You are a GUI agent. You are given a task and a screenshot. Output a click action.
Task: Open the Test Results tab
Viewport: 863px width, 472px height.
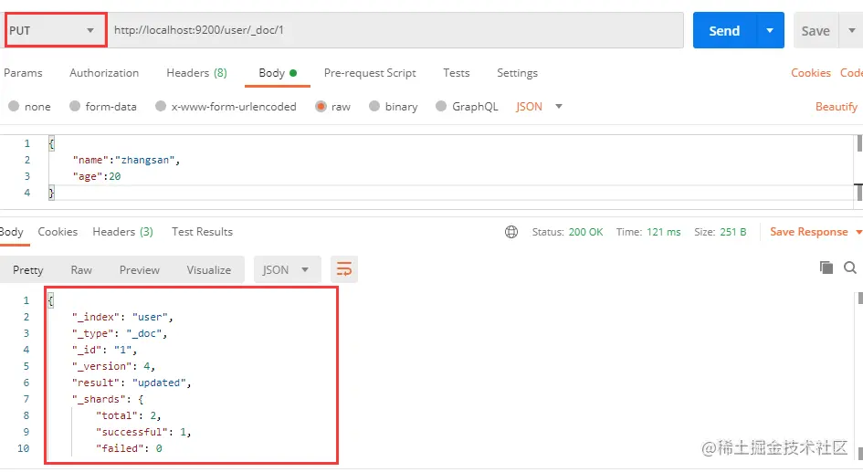click(x=202, y=232)
